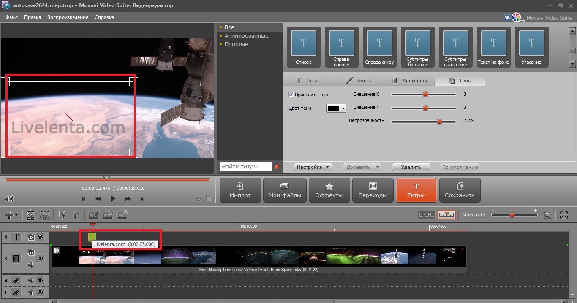Toggle visibility eye on video track 3
Screen dimensions: 577x303
[40, 258]
